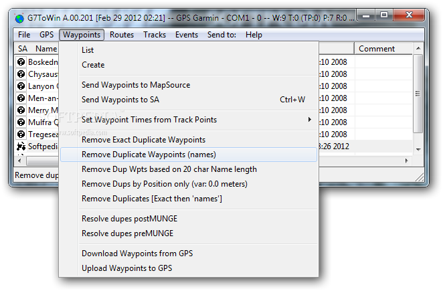
Task: Click the 3:26 2012 date cell
Action: (334, 147)
